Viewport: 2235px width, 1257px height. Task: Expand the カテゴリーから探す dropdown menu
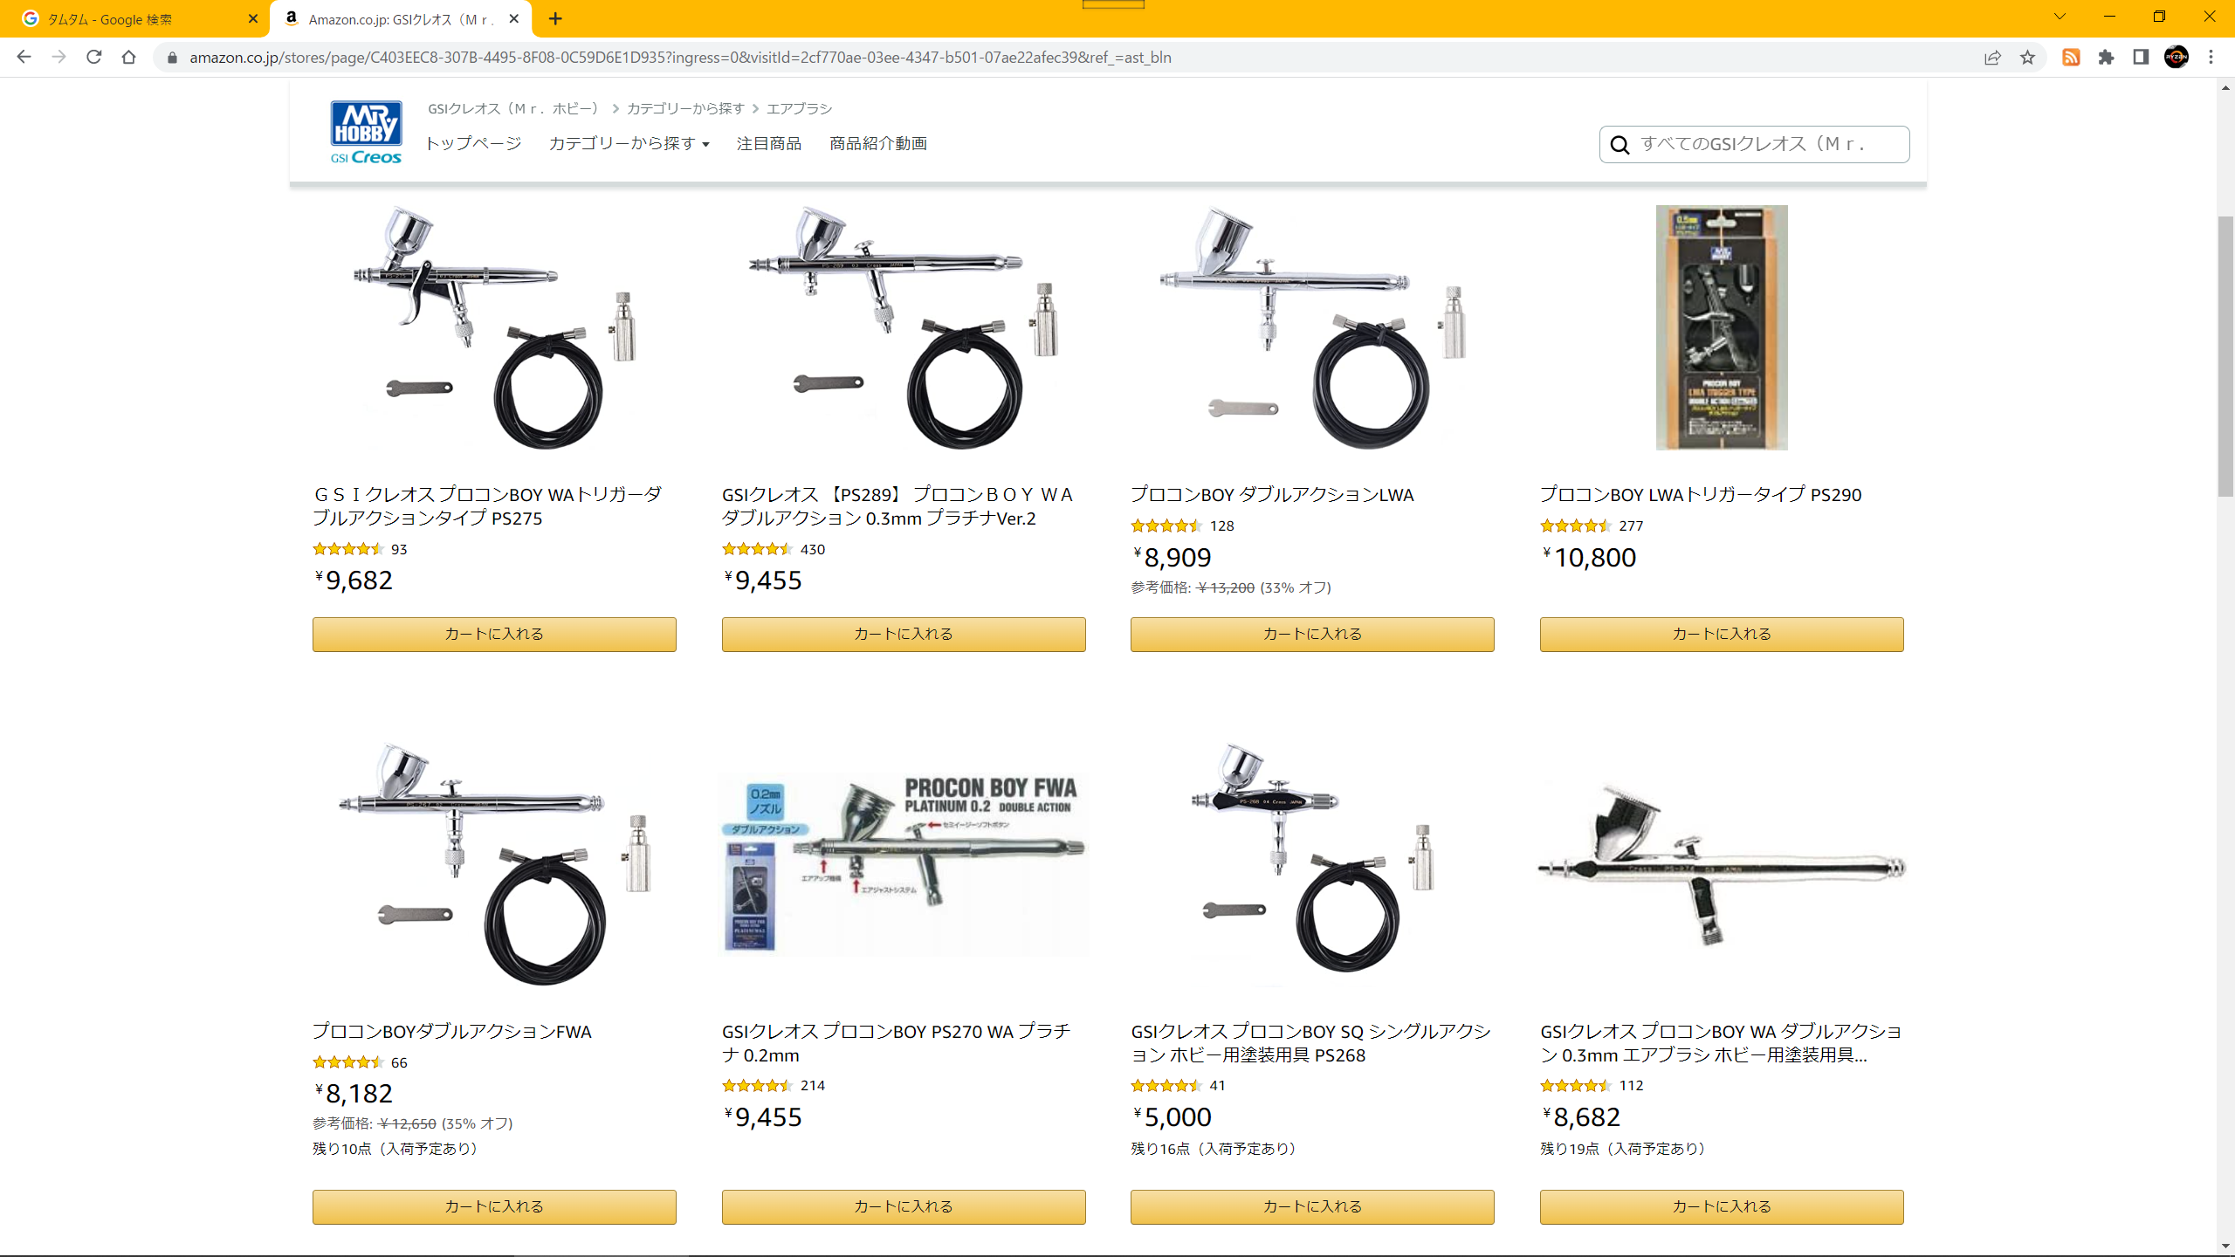pyautogui.click(x=629, y=143)
